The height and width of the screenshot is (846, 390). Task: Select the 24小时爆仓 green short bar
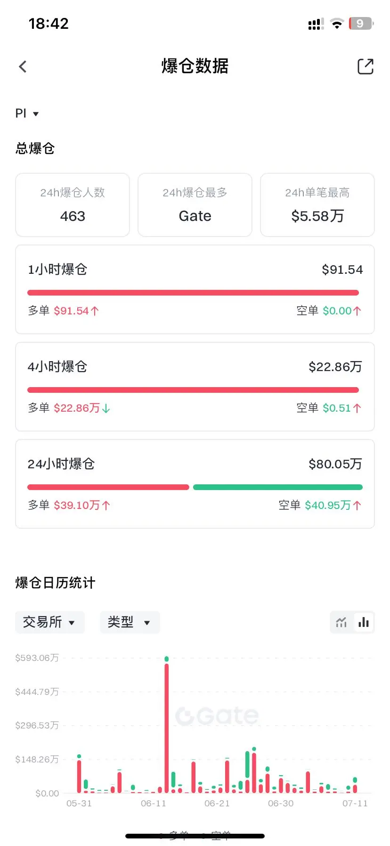(x=278, y=487)
